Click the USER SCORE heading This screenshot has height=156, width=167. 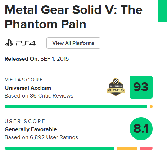25,121
